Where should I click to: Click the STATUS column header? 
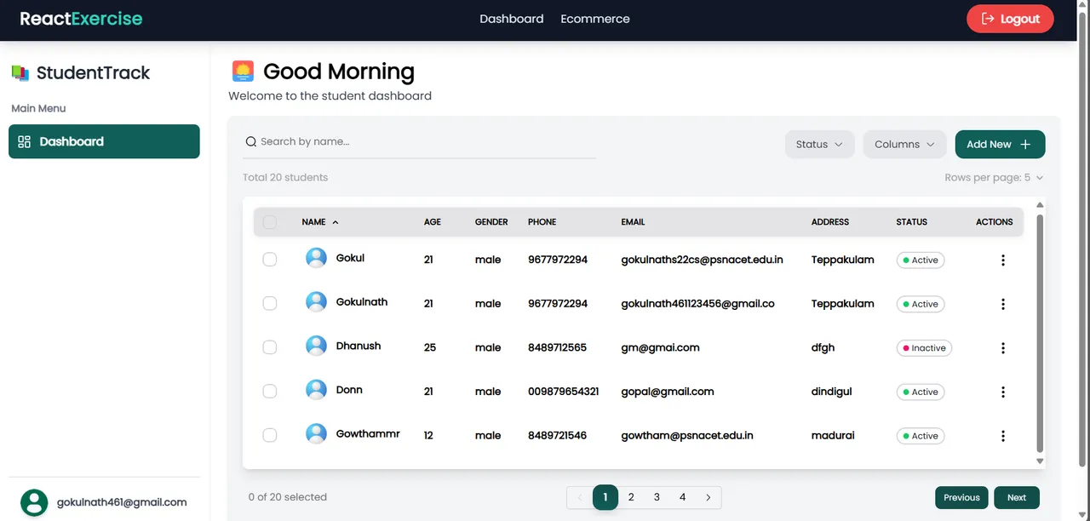tap(911, 222)
